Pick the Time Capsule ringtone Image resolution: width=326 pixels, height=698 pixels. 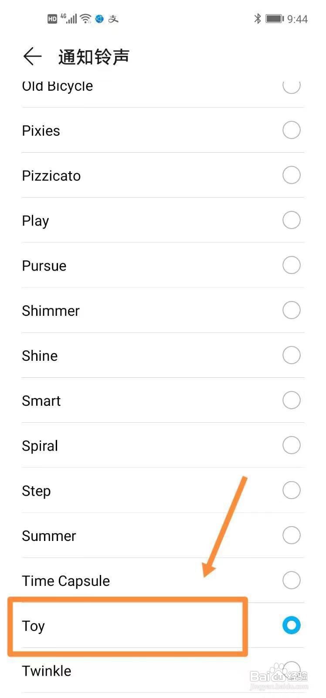[x=66, y=581]
